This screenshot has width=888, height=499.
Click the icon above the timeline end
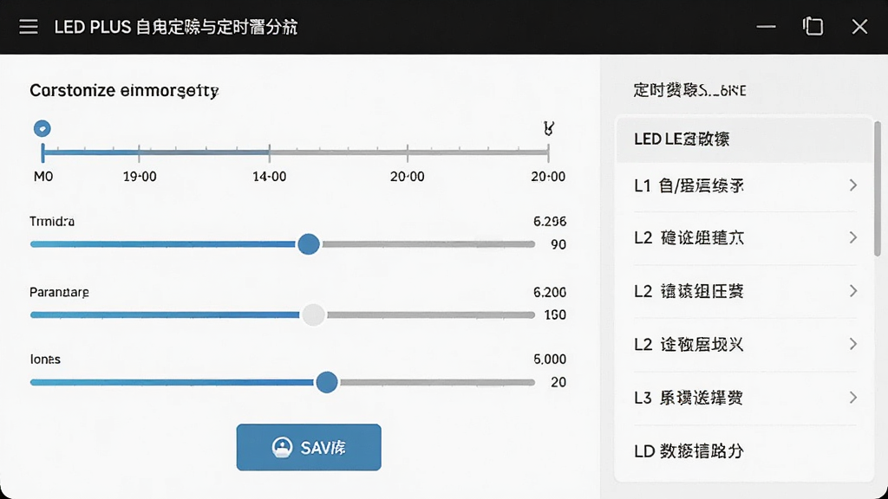[548, 128]
